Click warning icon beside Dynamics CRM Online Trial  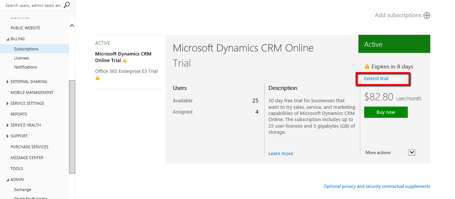(x=125, y=61)
